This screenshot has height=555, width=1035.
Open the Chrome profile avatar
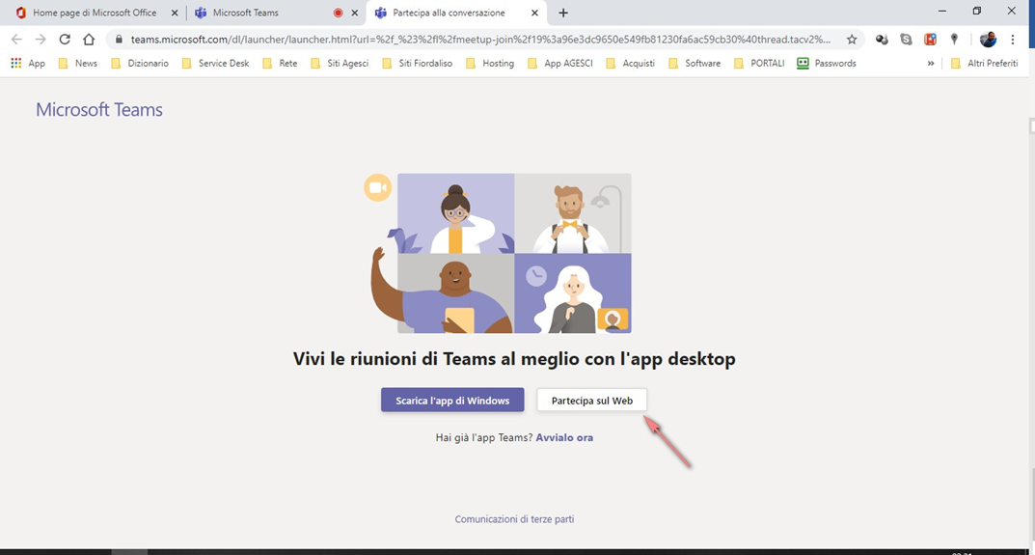[988, 39]
